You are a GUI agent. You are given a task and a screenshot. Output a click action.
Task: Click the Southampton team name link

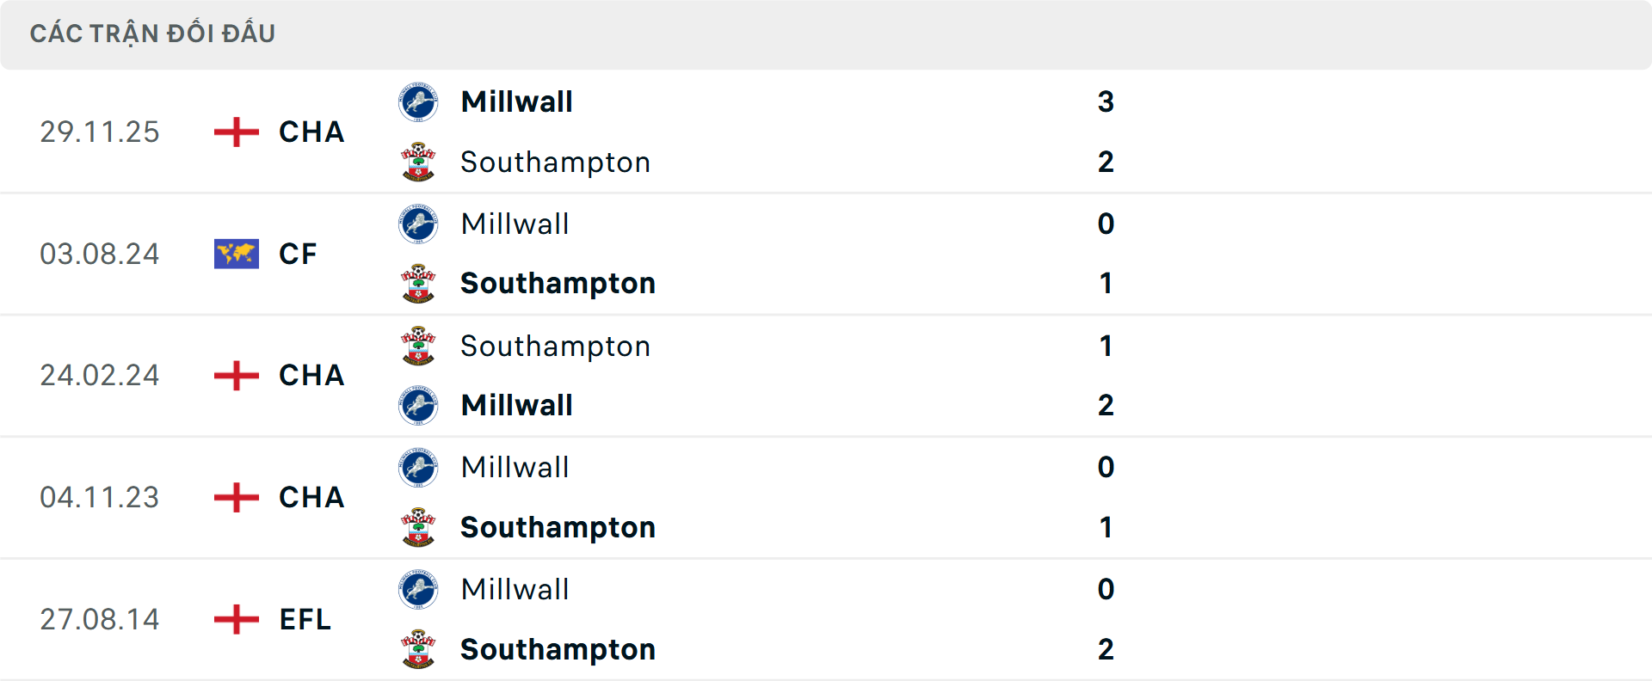555,162
